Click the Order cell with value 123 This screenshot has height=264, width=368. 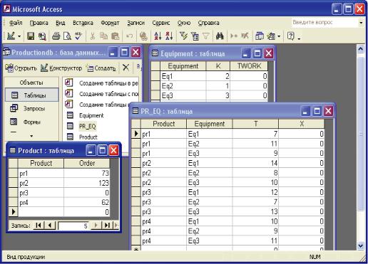(87, 183)
